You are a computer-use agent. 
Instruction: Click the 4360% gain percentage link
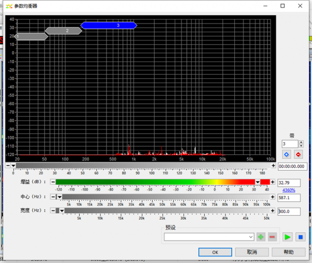pos(289,190)
